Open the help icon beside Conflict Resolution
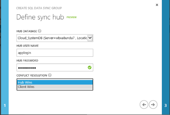The image size is (170, 115). (50, 75)
